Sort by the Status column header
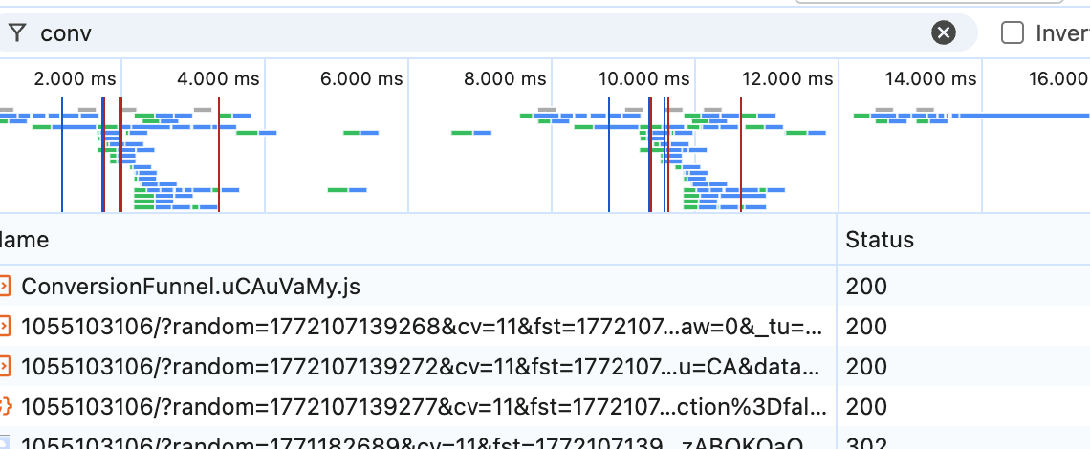This screenshot has width=1090, height=449. pyautogui.click(x=880, y=240)
